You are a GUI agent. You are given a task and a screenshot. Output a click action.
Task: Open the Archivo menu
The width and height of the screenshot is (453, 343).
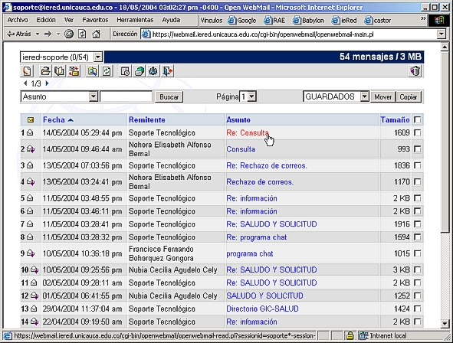pos(18,20)
